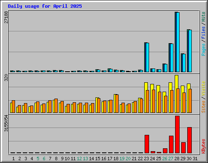The height and width of the screenshot is (163, 208).
Task: Click the Files legend label
Action: point(204,33)
